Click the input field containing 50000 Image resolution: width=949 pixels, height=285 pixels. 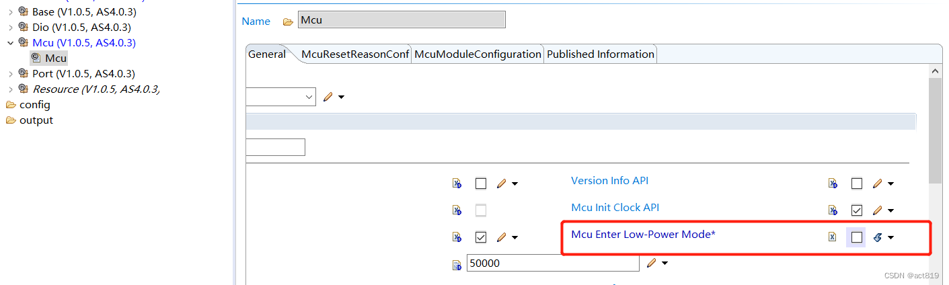point(552,263)
